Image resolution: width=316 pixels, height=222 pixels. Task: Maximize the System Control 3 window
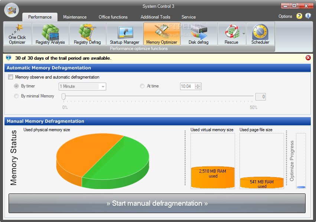[294, 6]
